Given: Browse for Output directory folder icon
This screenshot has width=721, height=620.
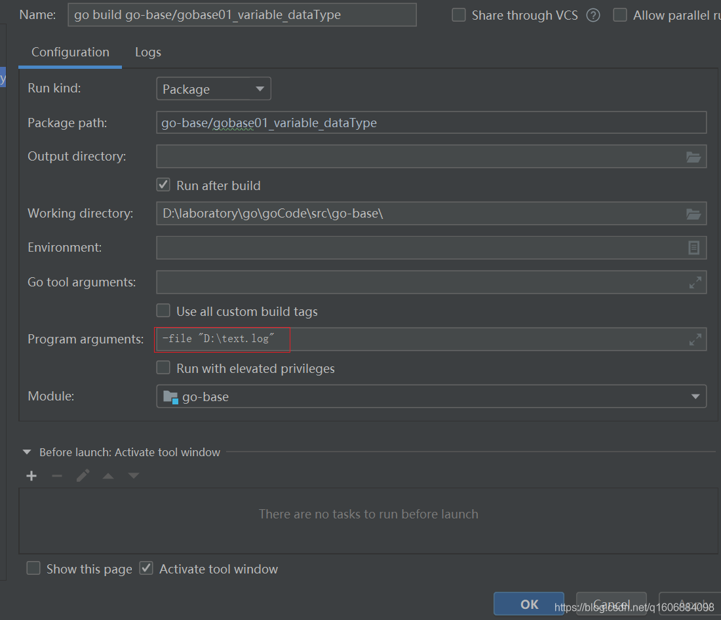Looking at the screenshot, I should click(693, 157).
